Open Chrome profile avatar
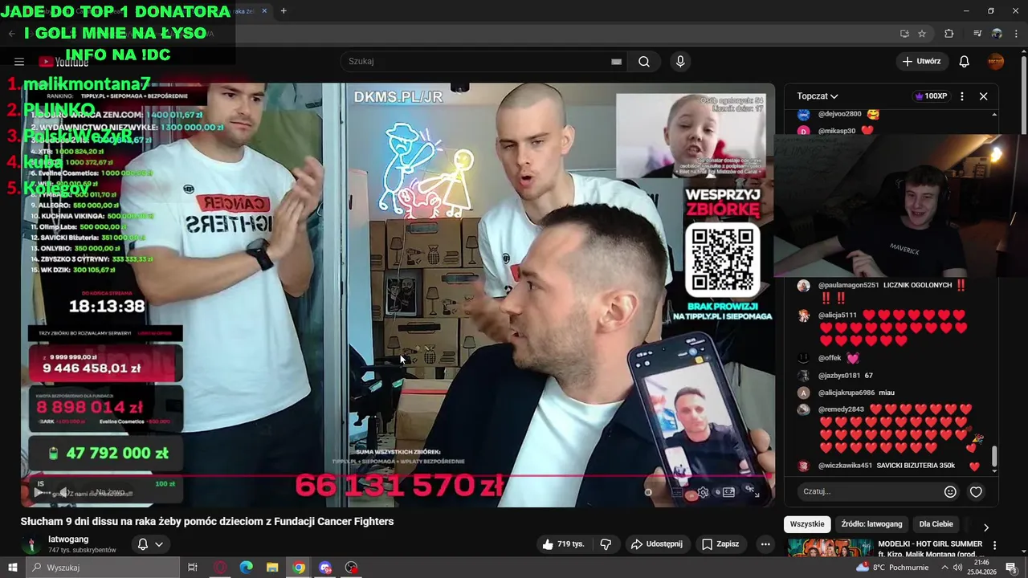The height and width of the screenshot is (578, 1028). pyautogui.click(x=997, y=34)
